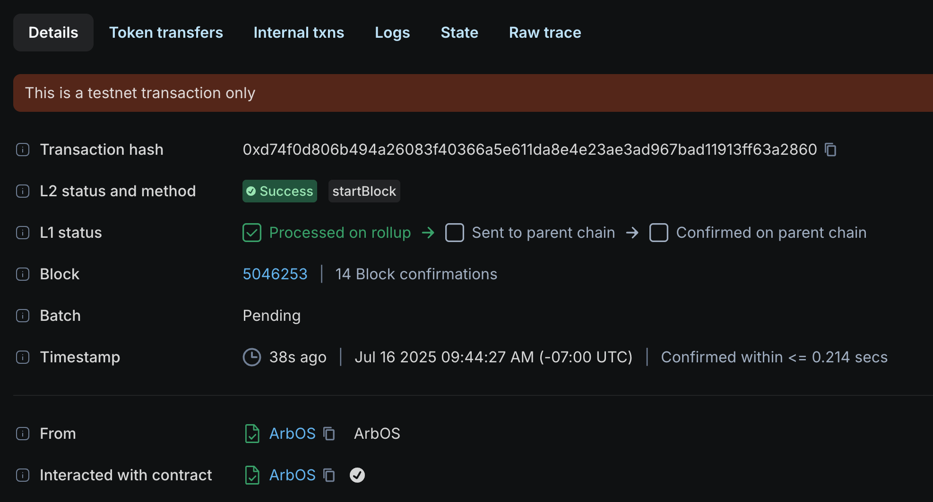Click the startBlock method tag
The width and height of the screenshot is (933, 502).
364,191
